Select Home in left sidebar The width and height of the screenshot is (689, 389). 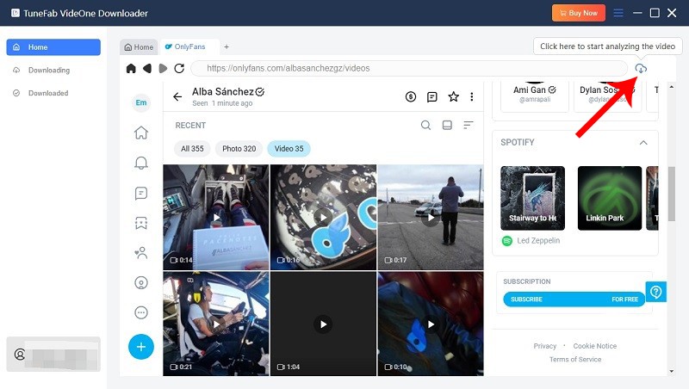53,47
